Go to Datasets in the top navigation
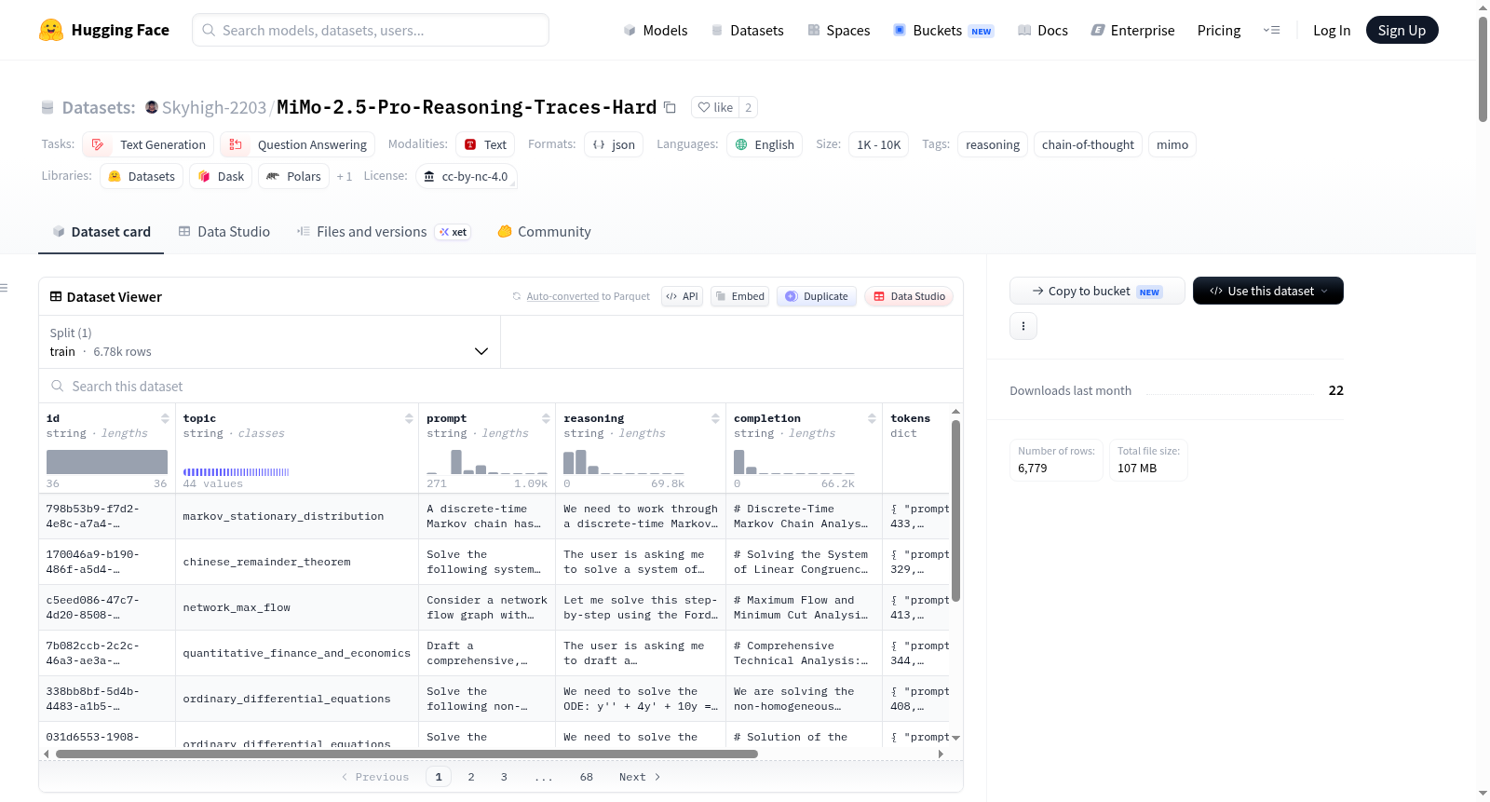This screenshot has width=1490, height=802. [748, 30]
